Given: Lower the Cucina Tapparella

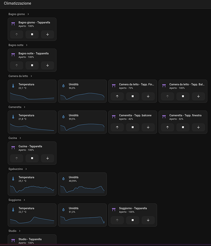Looking at the screenshot, I should click(48, 158).
